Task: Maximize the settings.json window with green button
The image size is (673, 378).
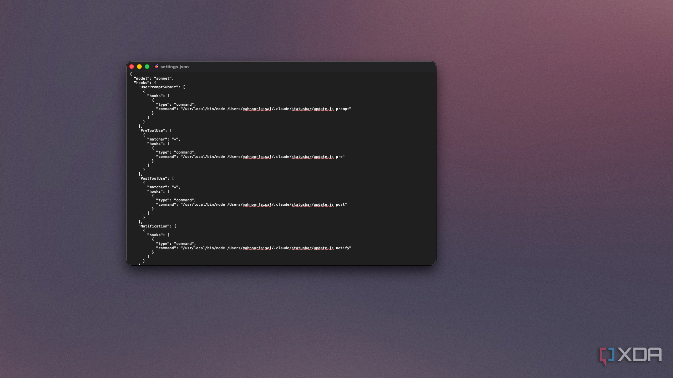Action: tap(147, 67)
